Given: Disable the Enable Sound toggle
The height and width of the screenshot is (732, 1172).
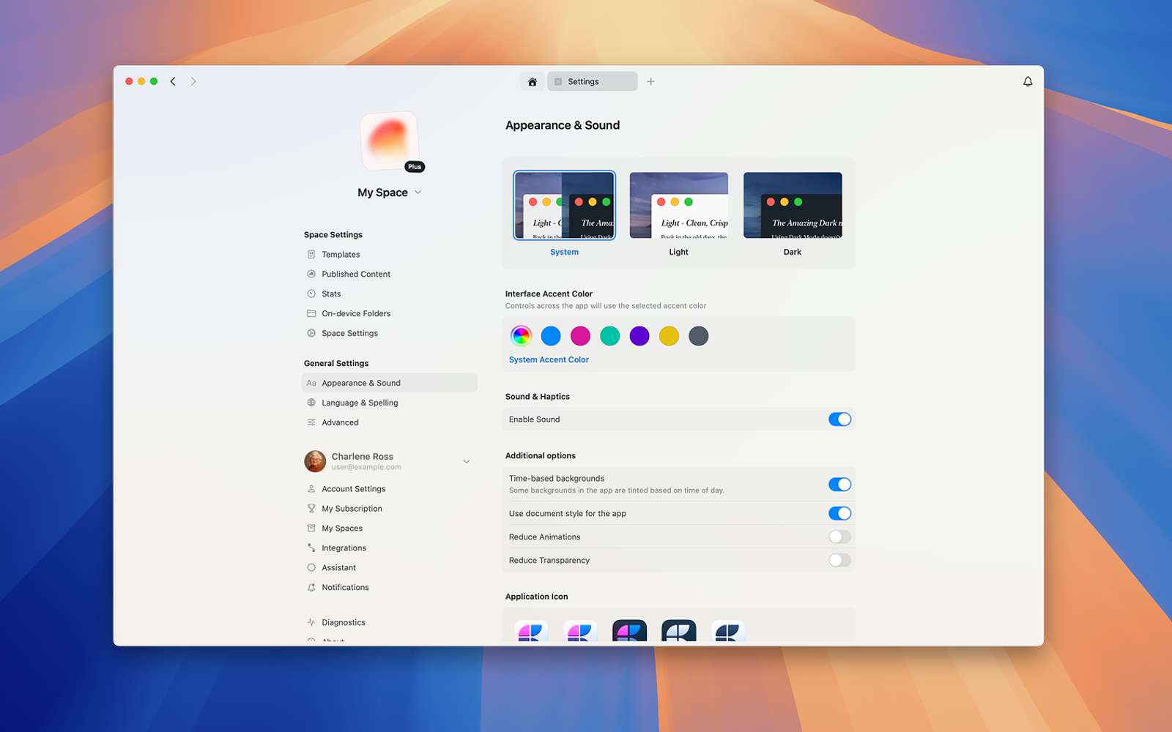Looking at the screenshot, I should tap(839, 419).
